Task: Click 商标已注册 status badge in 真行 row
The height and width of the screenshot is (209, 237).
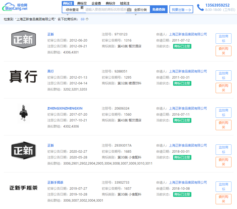Action: 182,83
